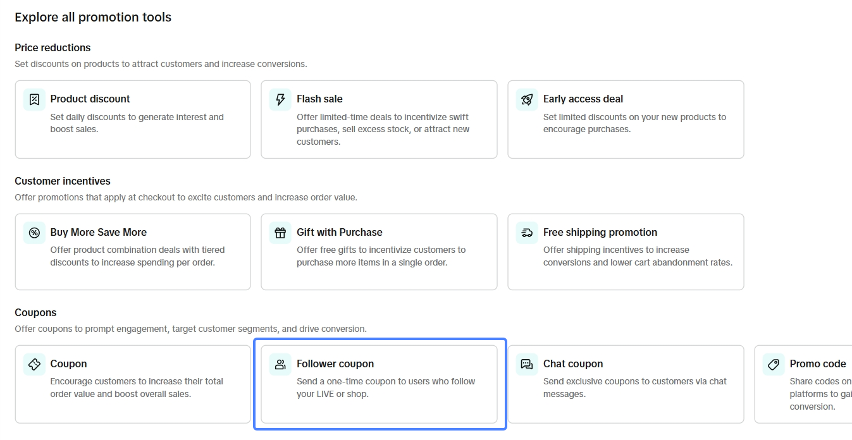852x440 pixels.
Task: Click the Coupon ticket icon
Action: 34,364
